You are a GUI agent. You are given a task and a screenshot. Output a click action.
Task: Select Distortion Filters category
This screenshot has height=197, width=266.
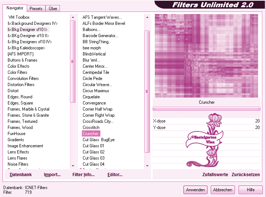21,84
